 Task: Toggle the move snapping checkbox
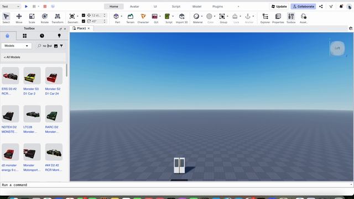click(84, 15)
